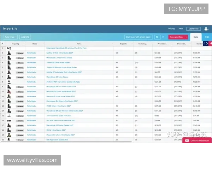Open the Auto rows dropdown
212x169 pixels.
click(x=10, y=37)
